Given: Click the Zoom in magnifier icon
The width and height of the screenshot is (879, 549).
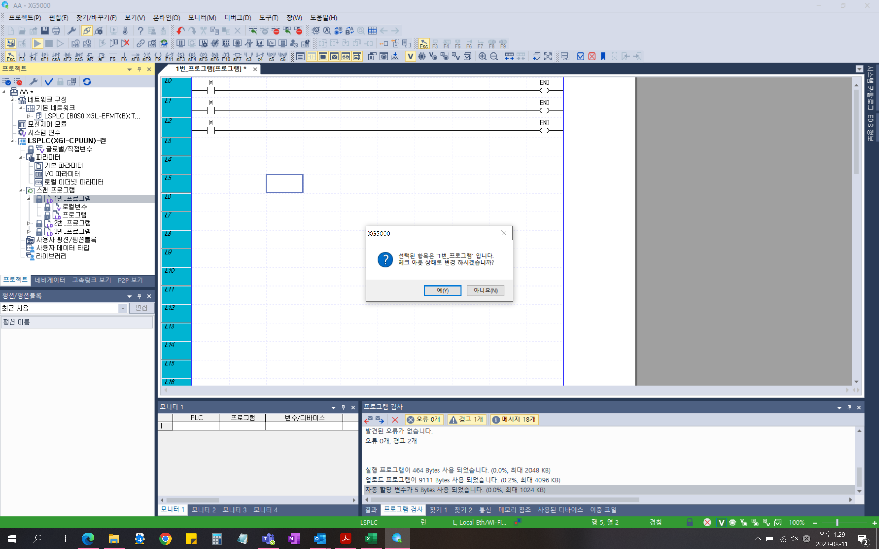Looking at the screenshot, I should (x=482, y=57).
